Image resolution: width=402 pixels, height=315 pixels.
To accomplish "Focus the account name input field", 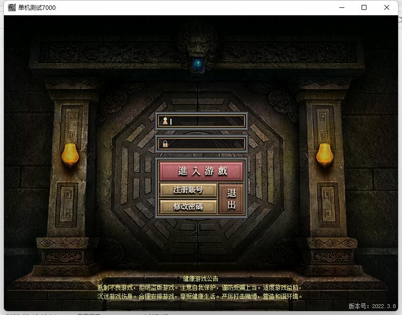I will click(x=206, y=121).
